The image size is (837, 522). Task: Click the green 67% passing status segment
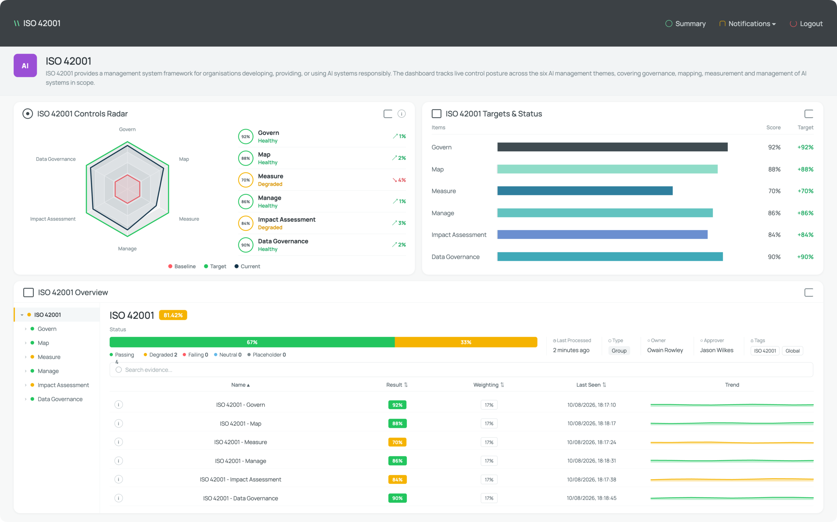pos(252,342)
